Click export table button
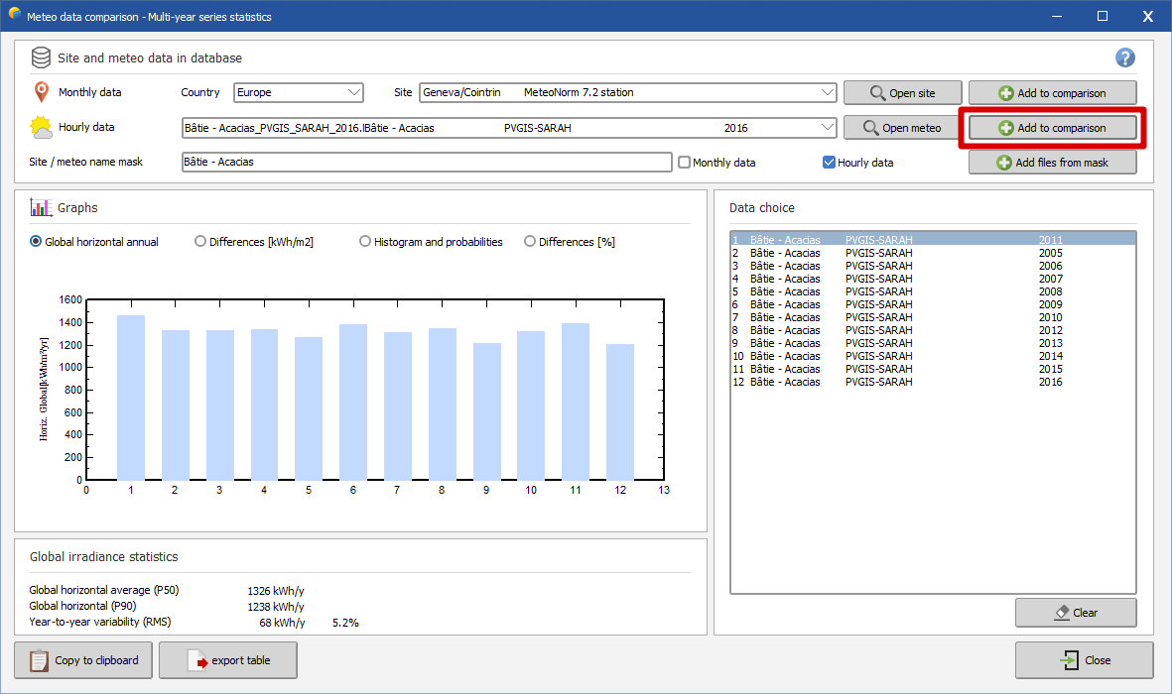 [228, 660]
